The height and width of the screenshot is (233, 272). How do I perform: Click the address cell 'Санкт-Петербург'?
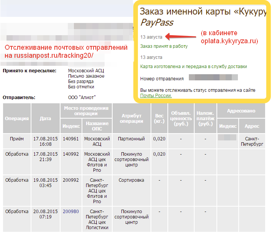[252, 141]
